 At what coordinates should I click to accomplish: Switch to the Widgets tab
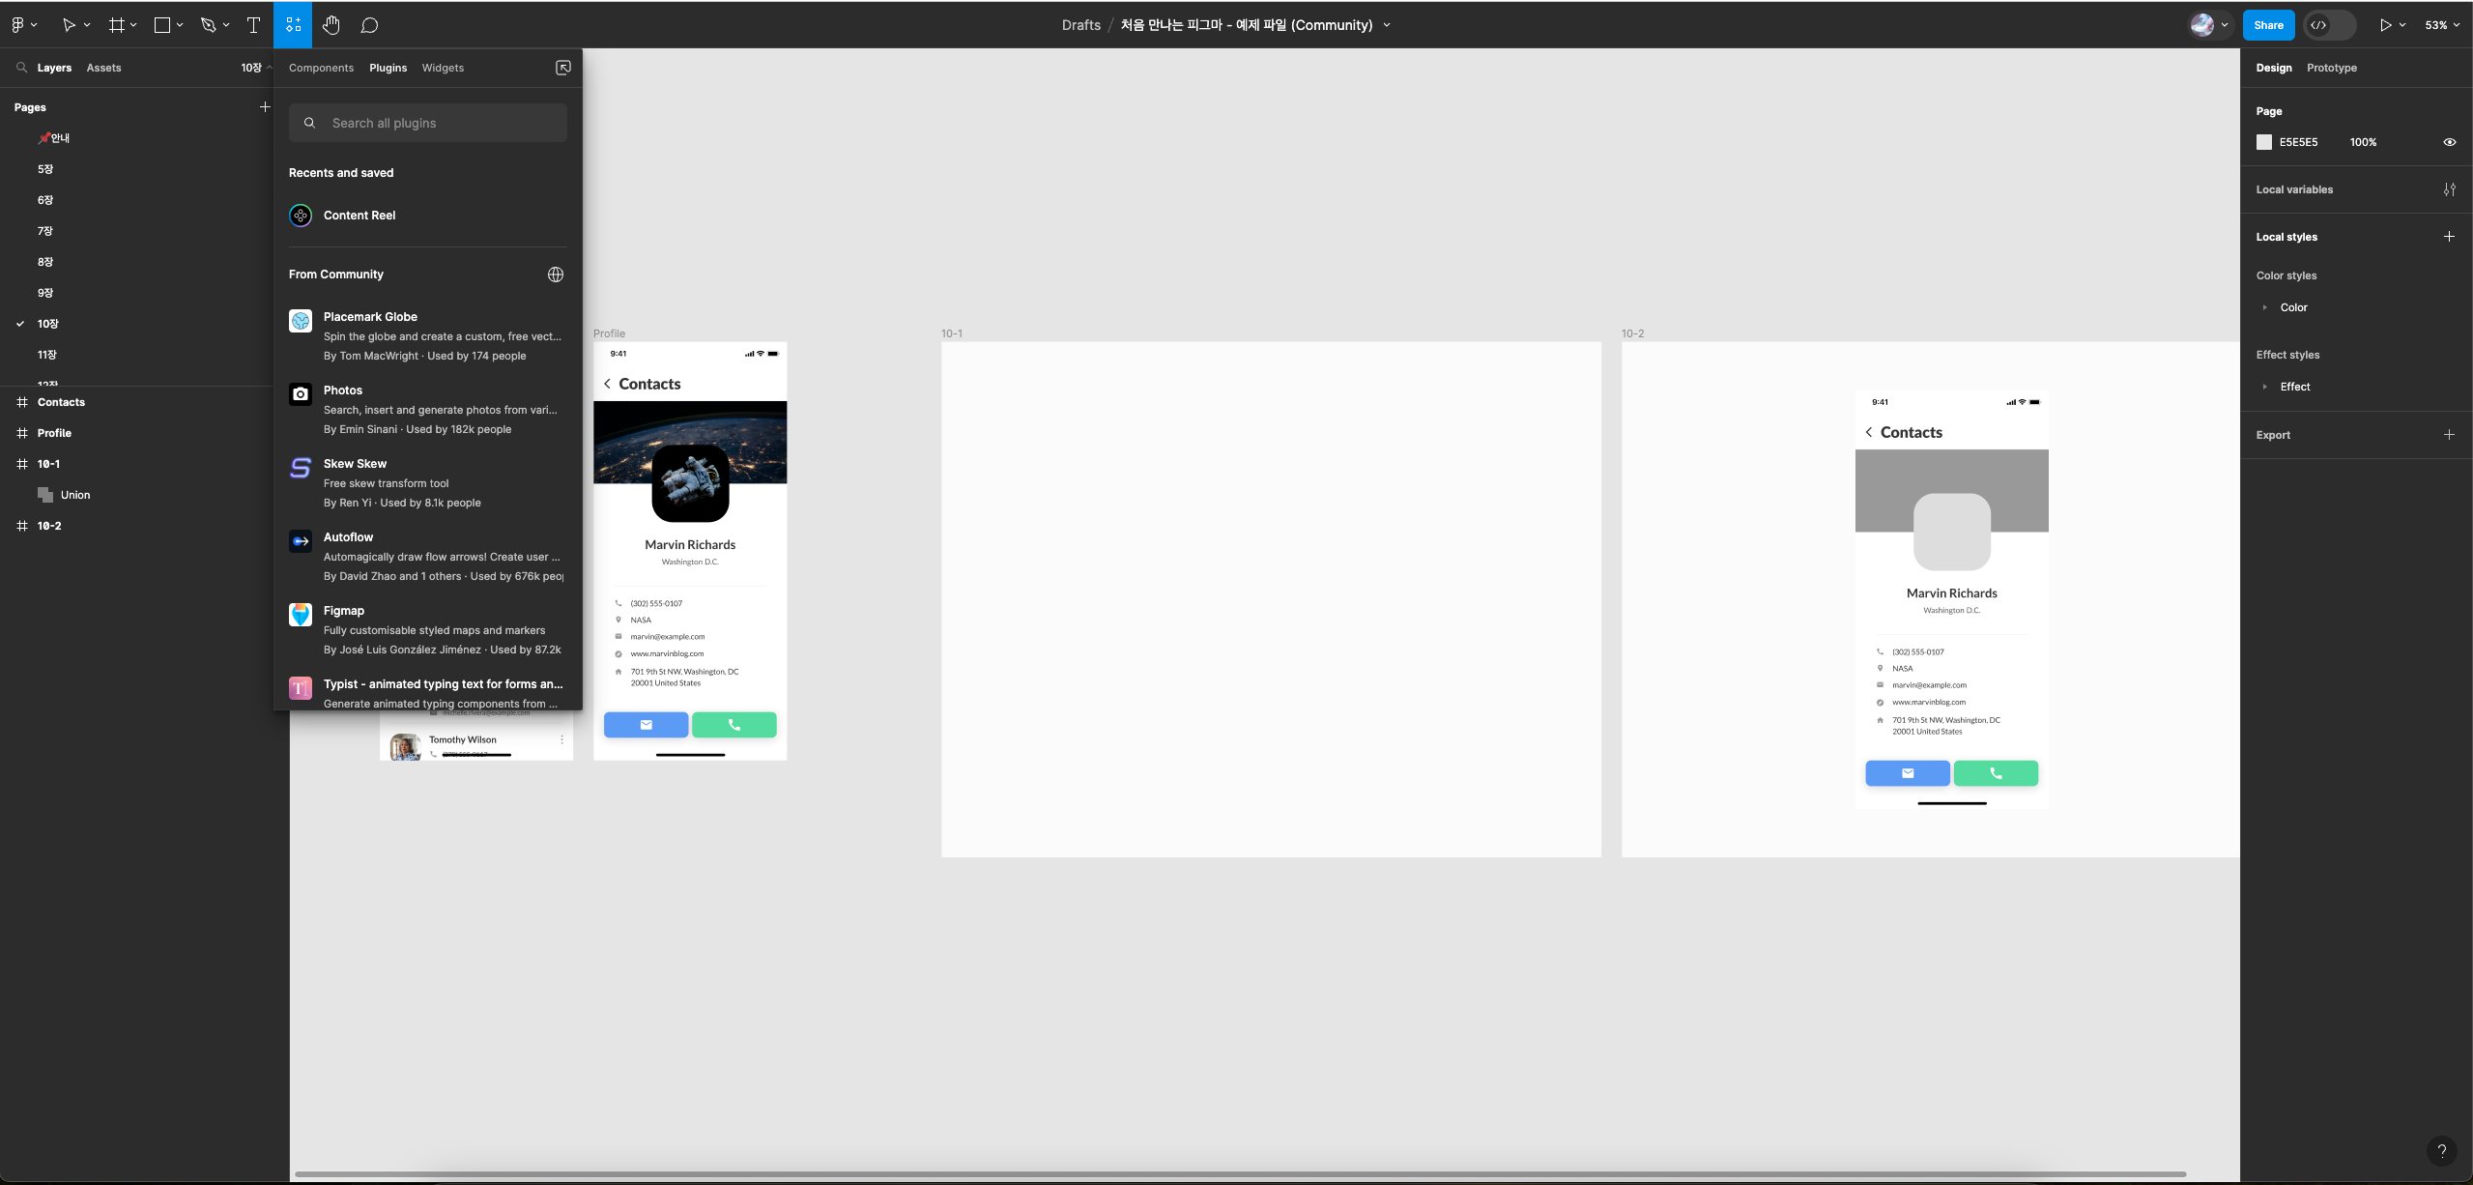[443, 68]
